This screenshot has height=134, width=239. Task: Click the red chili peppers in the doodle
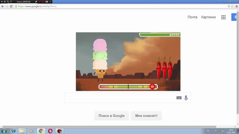(164, 68)
